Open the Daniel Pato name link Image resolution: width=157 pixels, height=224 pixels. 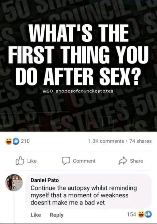(45, 180)
